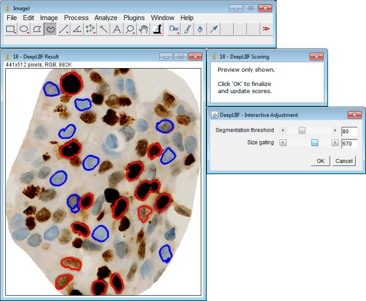Pick the Angle measurement tool
Image resolution: width=366 pixels, height=301 pixels.
pyautogui.click(x=77, y=29)
